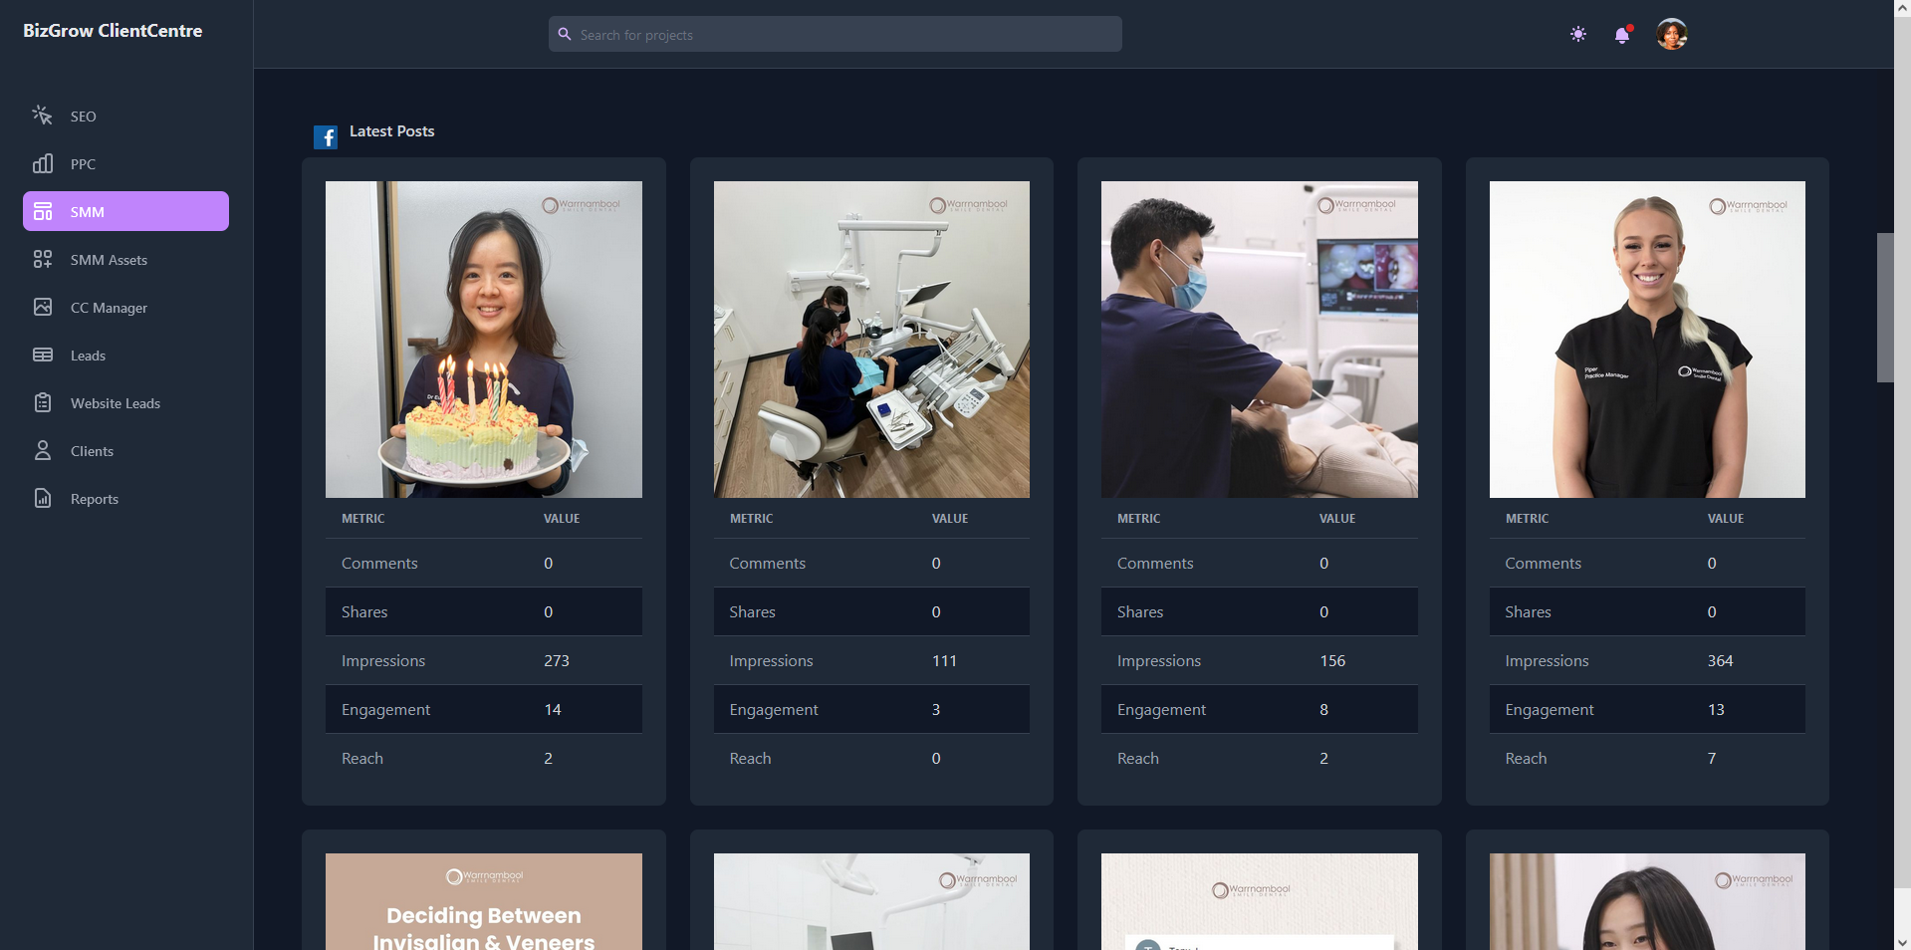Viewport: 1911px width, 950px height.
Task: Open Deciding Between Invisalign & Veneers post
Action: tap(484, 901)
